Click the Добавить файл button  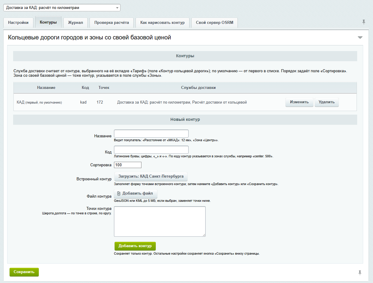pyautogui.click(x=136, y=193)
